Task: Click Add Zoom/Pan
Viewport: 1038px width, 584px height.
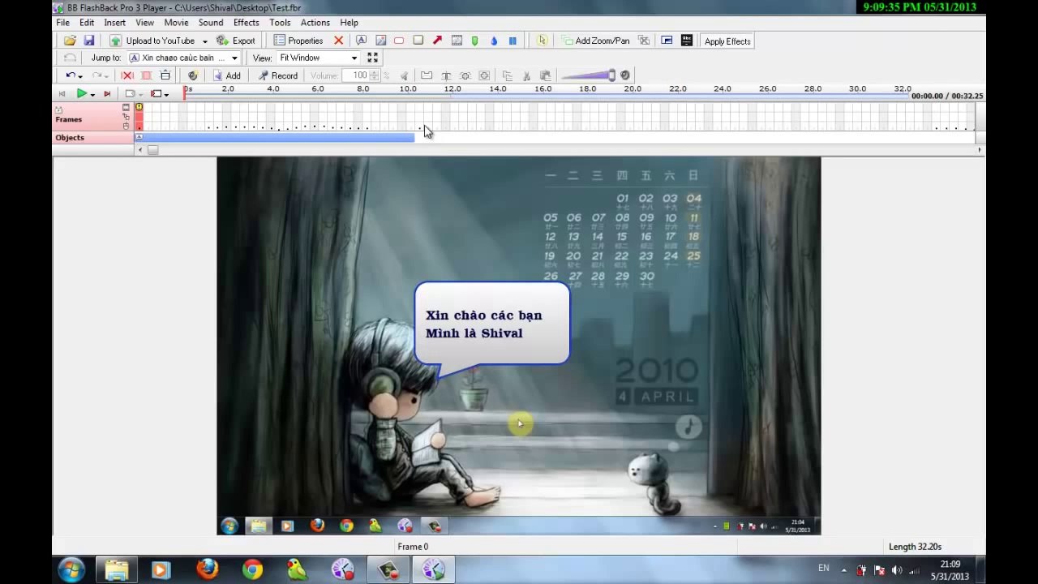Action: [x=596, y=41]
